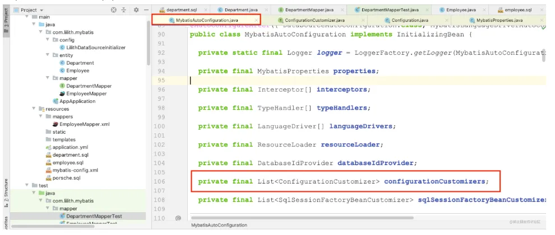The image size is (555, 235).
Task: Switch to the MybatisProperties.java tab
Action: tap(499, 20)
